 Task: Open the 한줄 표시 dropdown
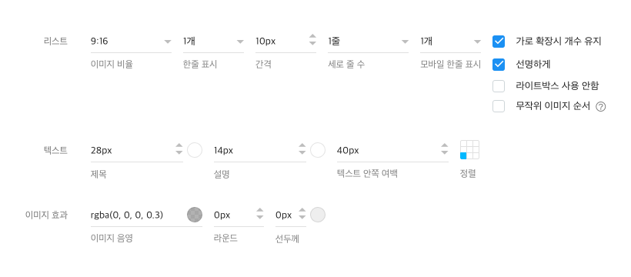(213, 42)
